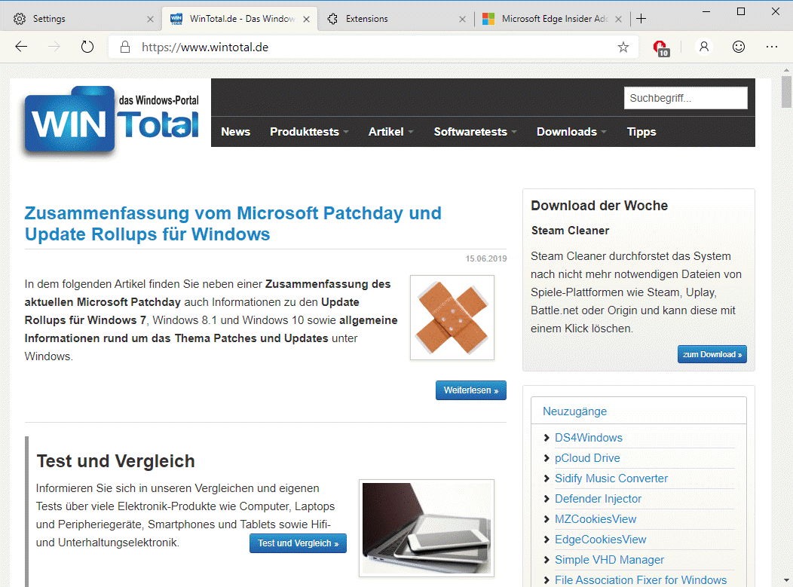
Task: Click the Test und Vergleich heading
Action: tap(115, 461)
